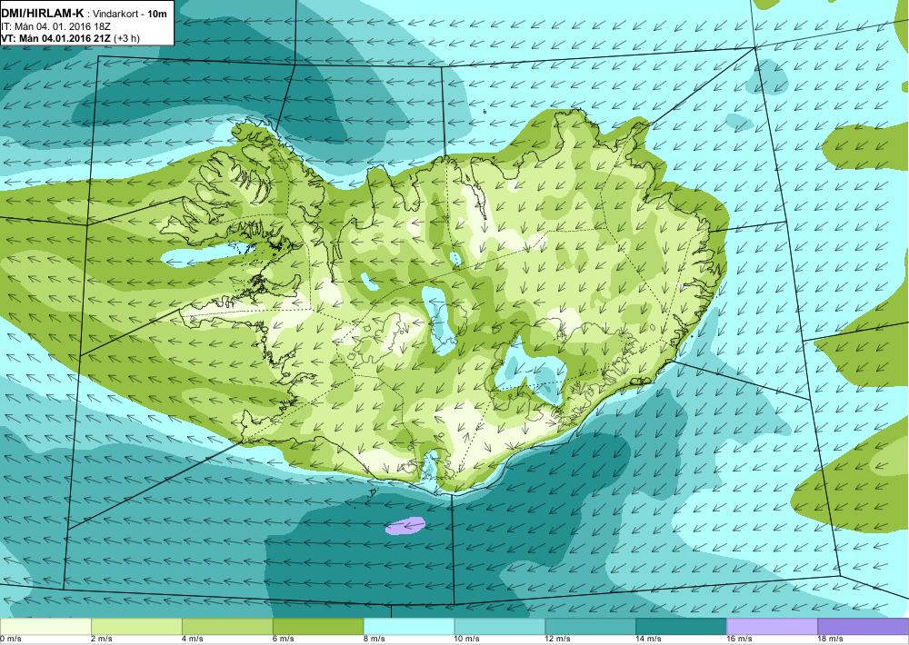The width and height of the screenshot is (909, 645).
Task: Click the medium green legend swatch starting at 4 m/s
Action: (227, 627)
